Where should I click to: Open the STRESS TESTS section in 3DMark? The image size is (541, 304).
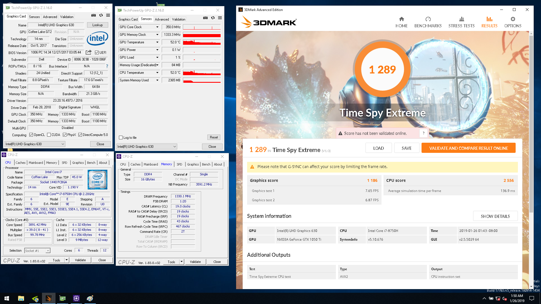tap(461, 22)
